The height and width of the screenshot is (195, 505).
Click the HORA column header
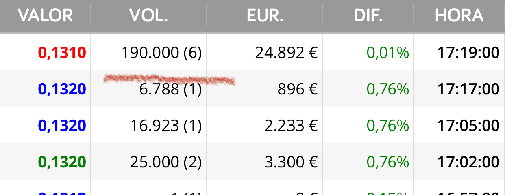click(459, 16)
